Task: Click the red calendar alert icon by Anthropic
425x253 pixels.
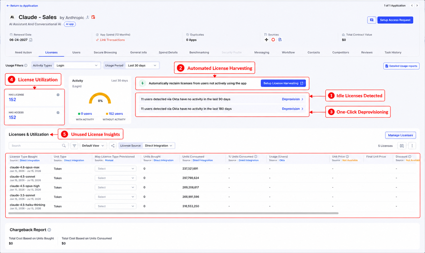Action: 93,17
